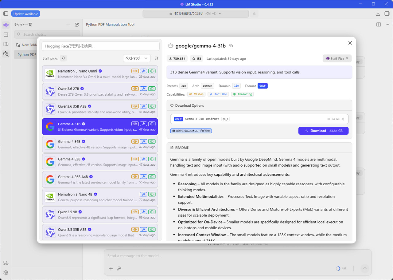The image size is (393, 280).
Task: Add an attachment with the plus icon
Action: tap(111, 269)
